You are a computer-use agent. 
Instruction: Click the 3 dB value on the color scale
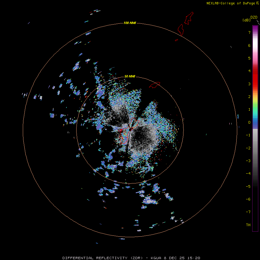point(249,84)
